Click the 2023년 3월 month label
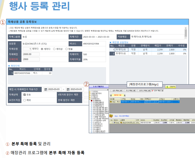Viewport: 195px width, 158px height. point(118,95)
